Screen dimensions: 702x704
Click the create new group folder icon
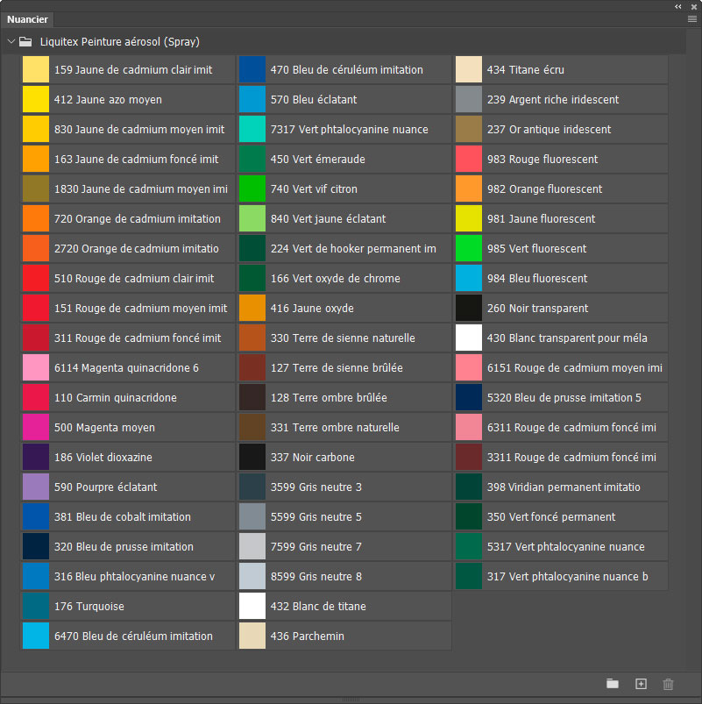point(613,684)
